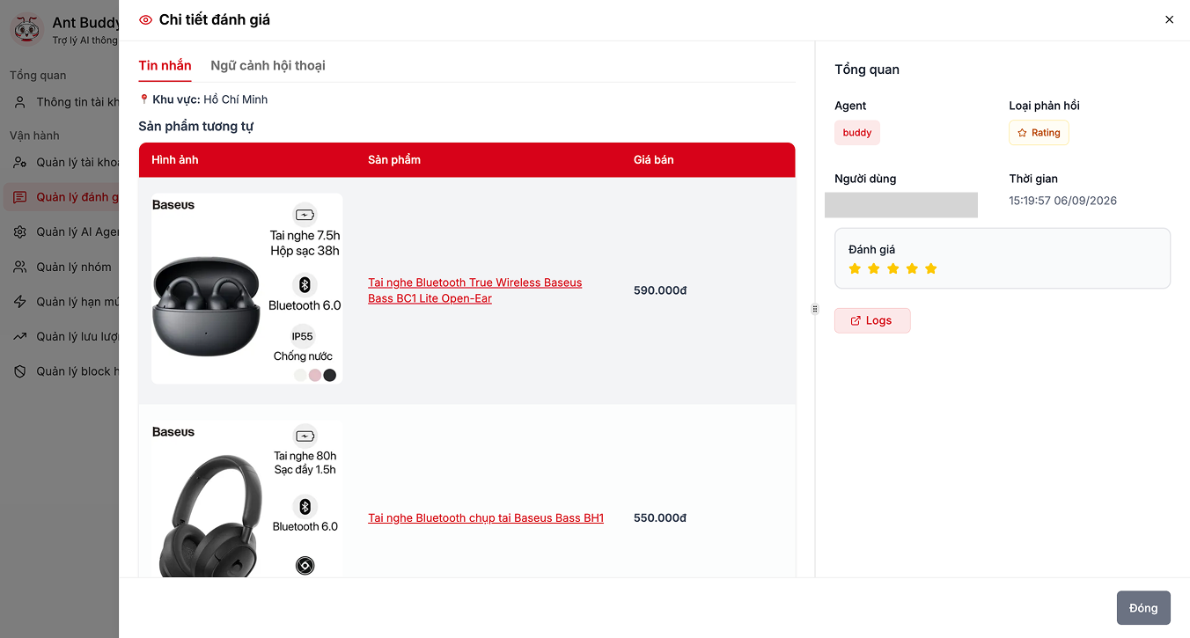Select the Quản lý đánh giá message icon
Screen dimensions: 1190x638
tap(20, 197)
